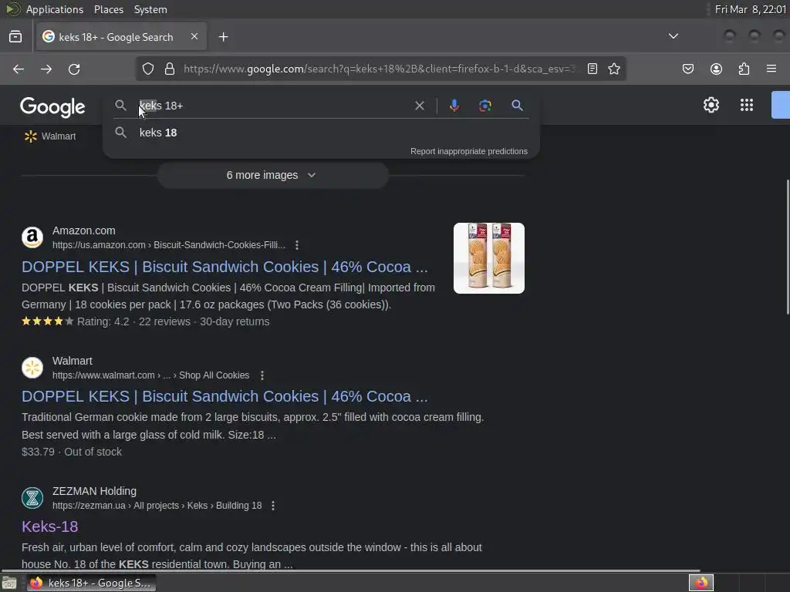Viewport: 790px width, 592px height.
Task: Go forward with the forward arrow
Action: [x=46, y=69]
